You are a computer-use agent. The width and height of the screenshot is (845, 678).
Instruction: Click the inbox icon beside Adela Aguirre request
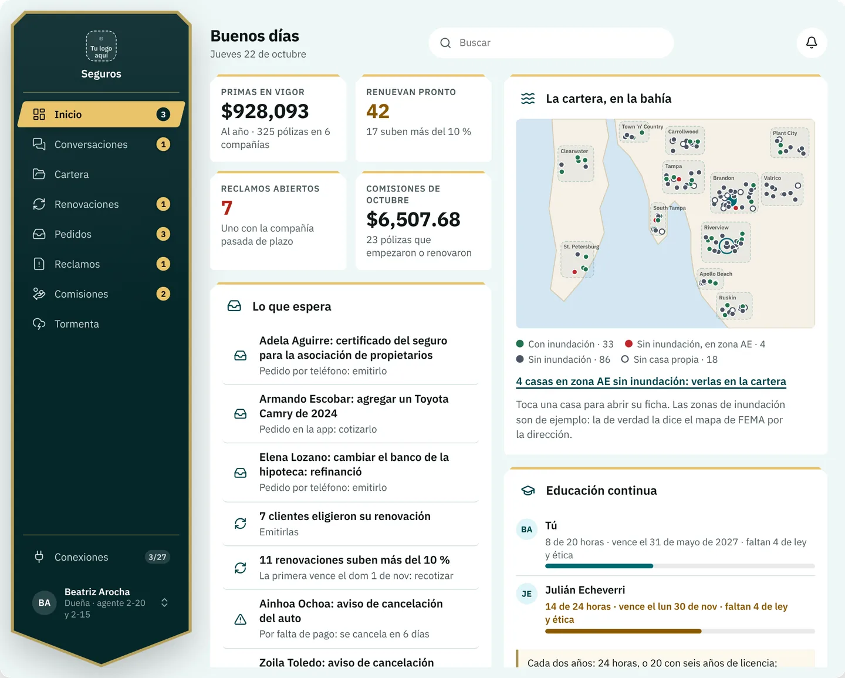[241, 356]
